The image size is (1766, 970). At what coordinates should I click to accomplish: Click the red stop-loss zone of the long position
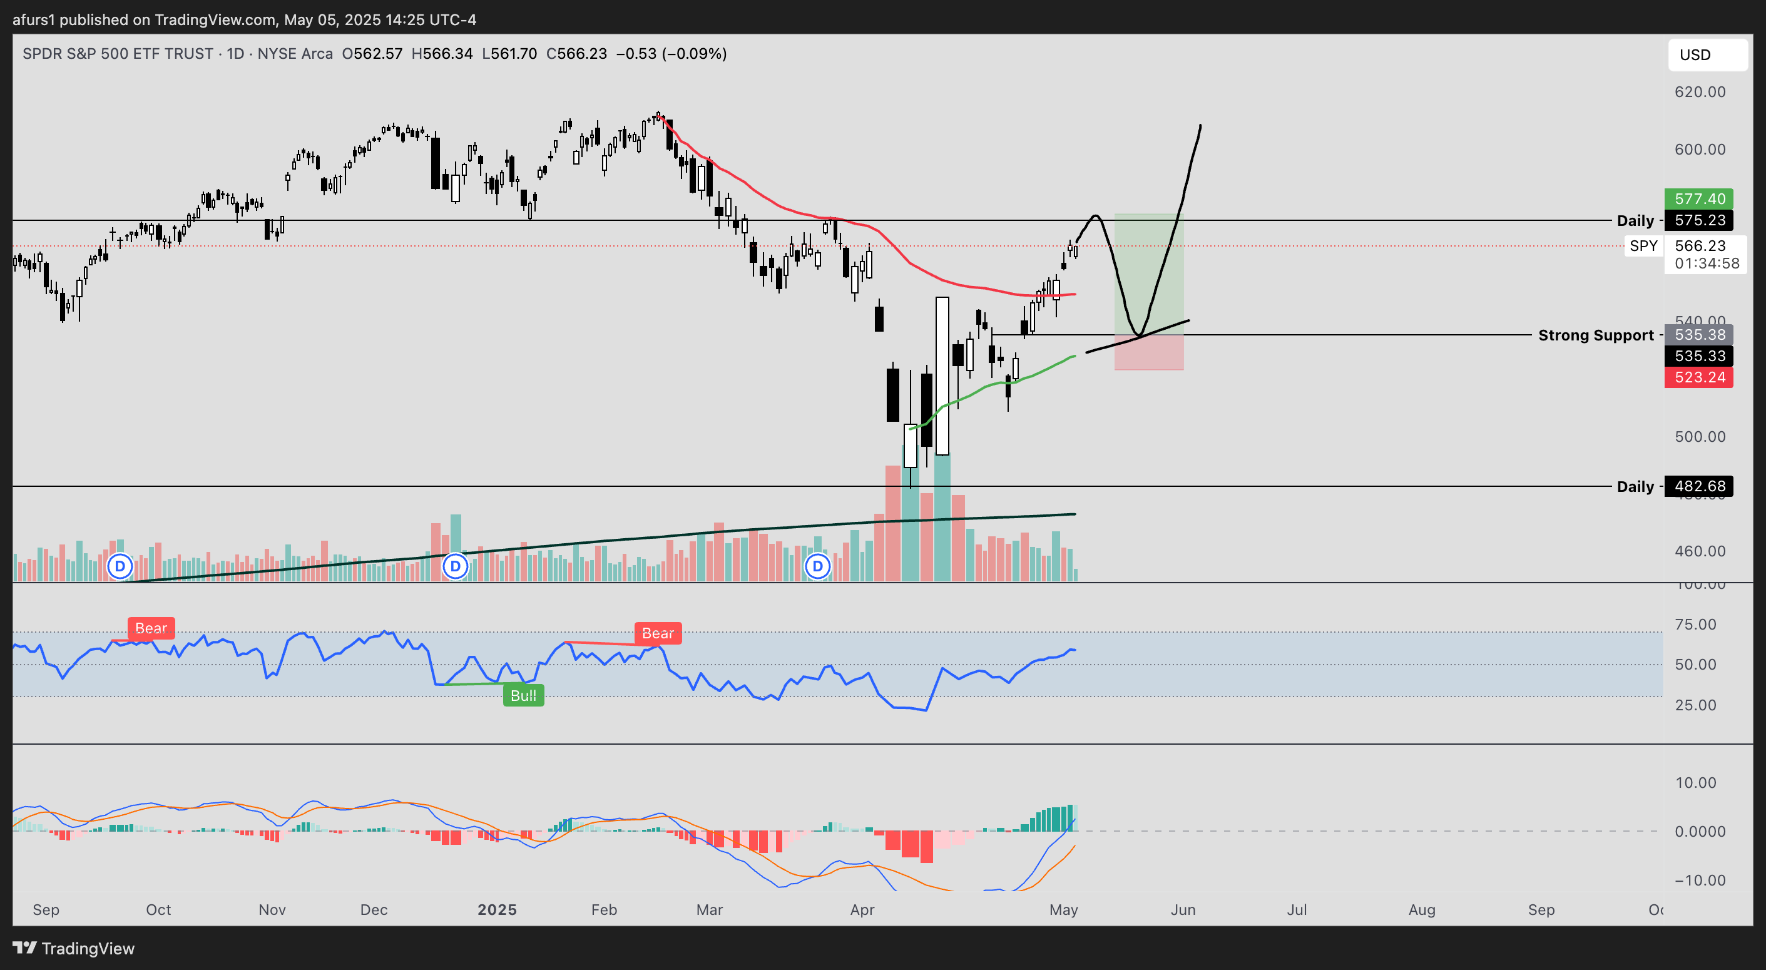(x=1148, y=352)
